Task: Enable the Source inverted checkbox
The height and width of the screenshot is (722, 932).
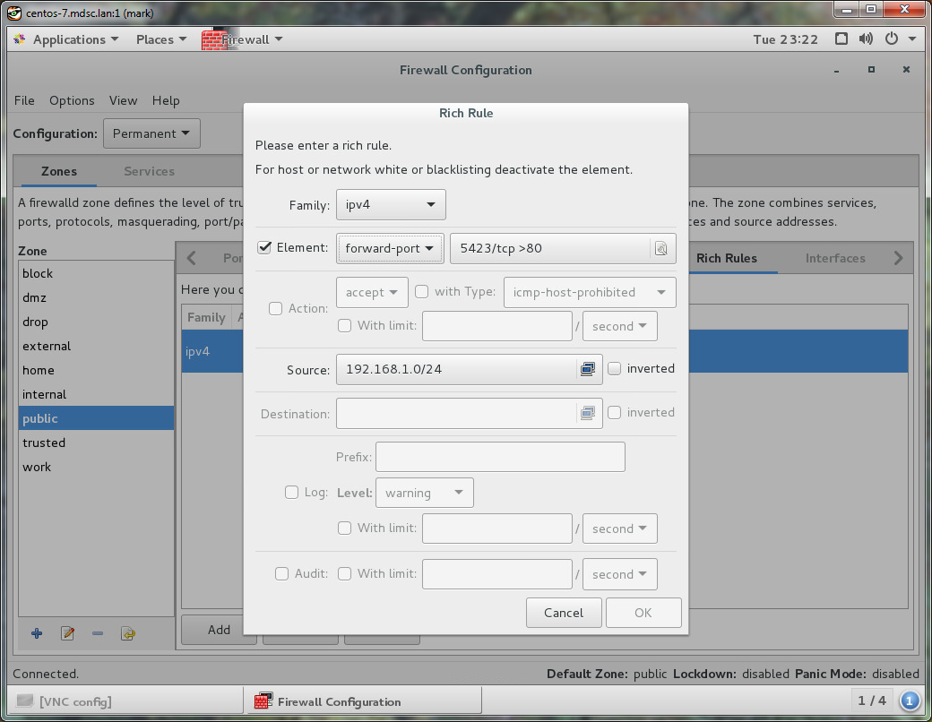Action: (x=615, y=368)
